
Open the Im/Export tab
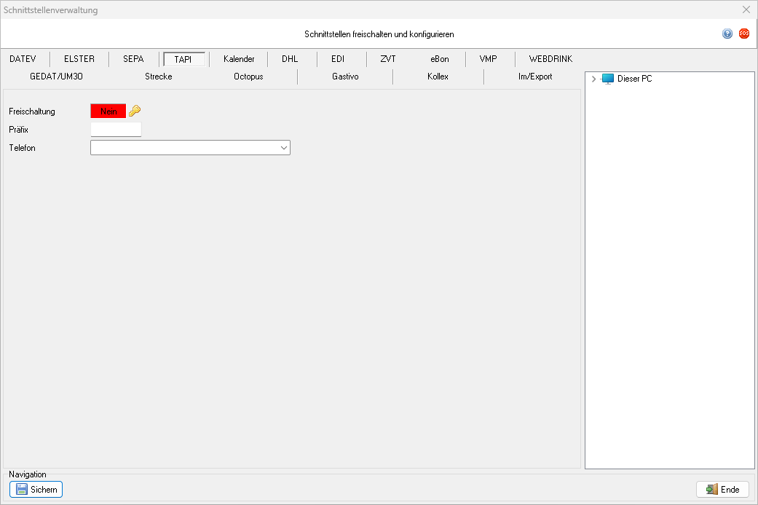(x=534, y=77)
